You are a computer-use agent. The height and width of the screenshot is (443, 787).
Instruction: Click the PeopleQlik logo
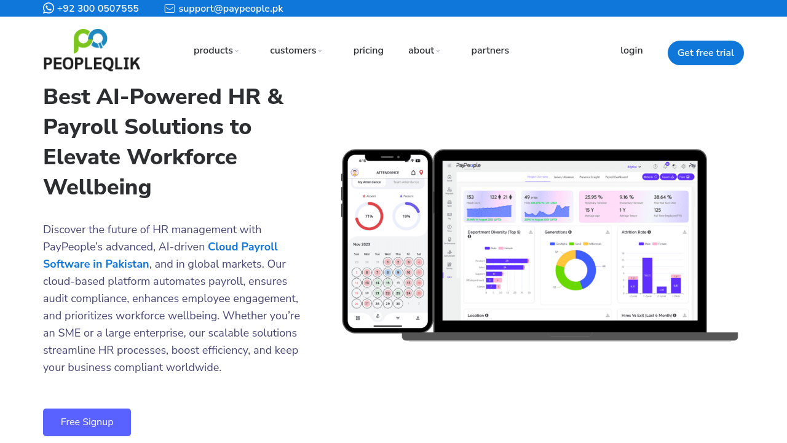point(92,50)
